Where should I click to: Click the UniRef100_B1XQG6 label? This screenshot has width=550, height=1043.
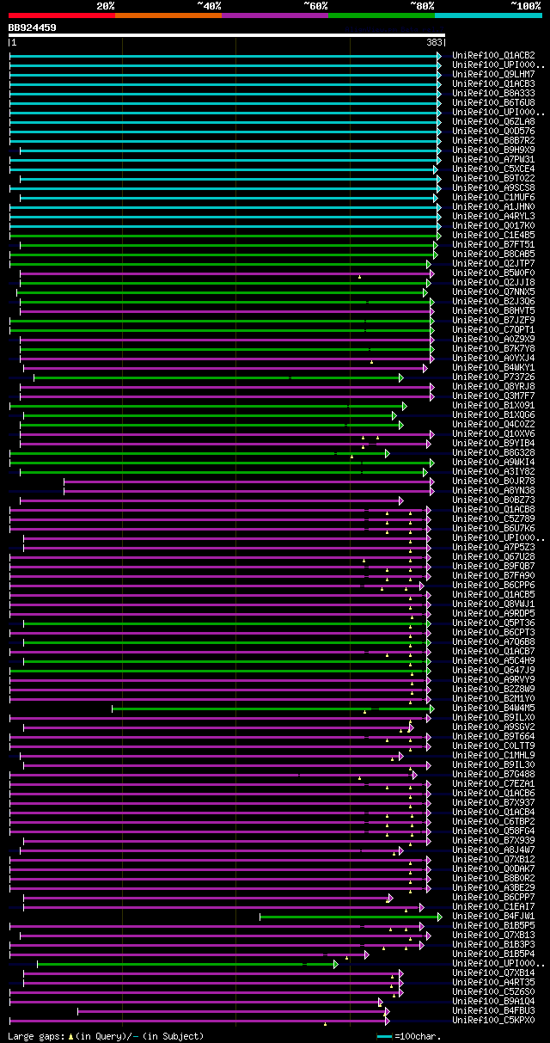tap(493, 415)
